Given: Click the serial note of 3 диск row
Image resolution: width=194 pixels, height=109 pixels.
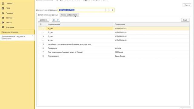Looking at the screenshot, I should point(121,36).
